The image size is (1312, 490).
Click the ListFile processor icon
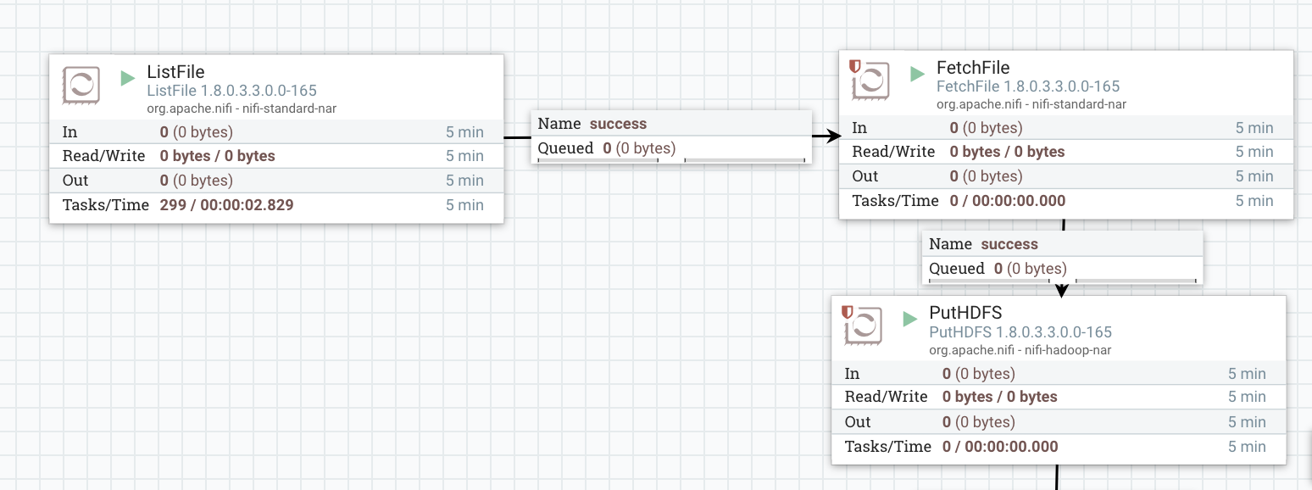tap(81, 85)
